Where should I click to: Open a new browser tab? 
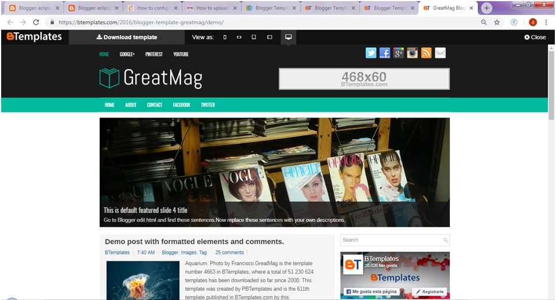[487, 8]
